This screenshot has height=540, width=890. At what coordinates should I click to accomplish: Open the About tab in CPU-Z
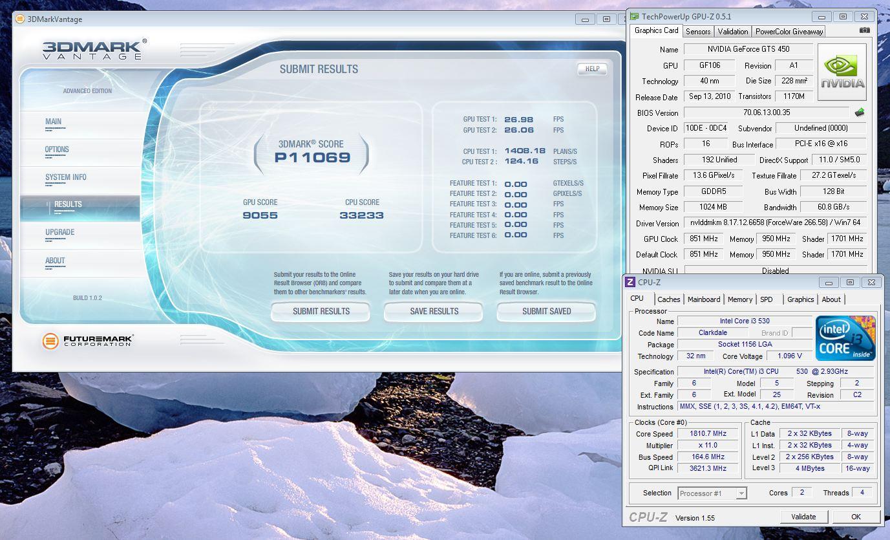[831, 299]
